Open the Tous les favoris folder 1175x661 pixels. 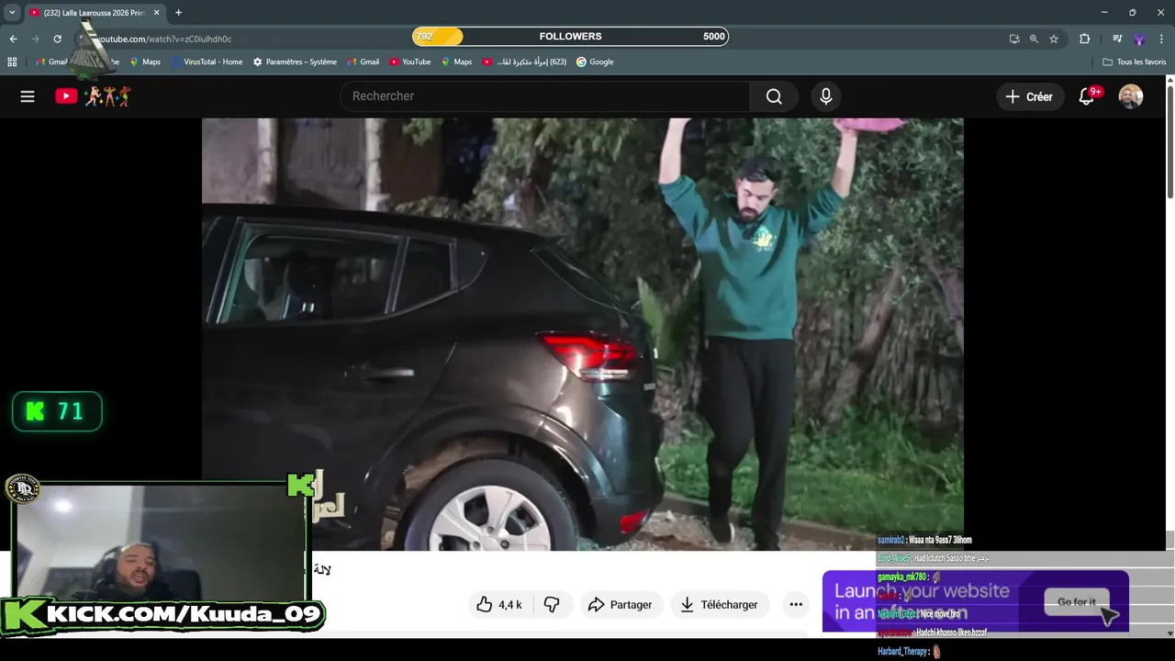point(1134,62)
